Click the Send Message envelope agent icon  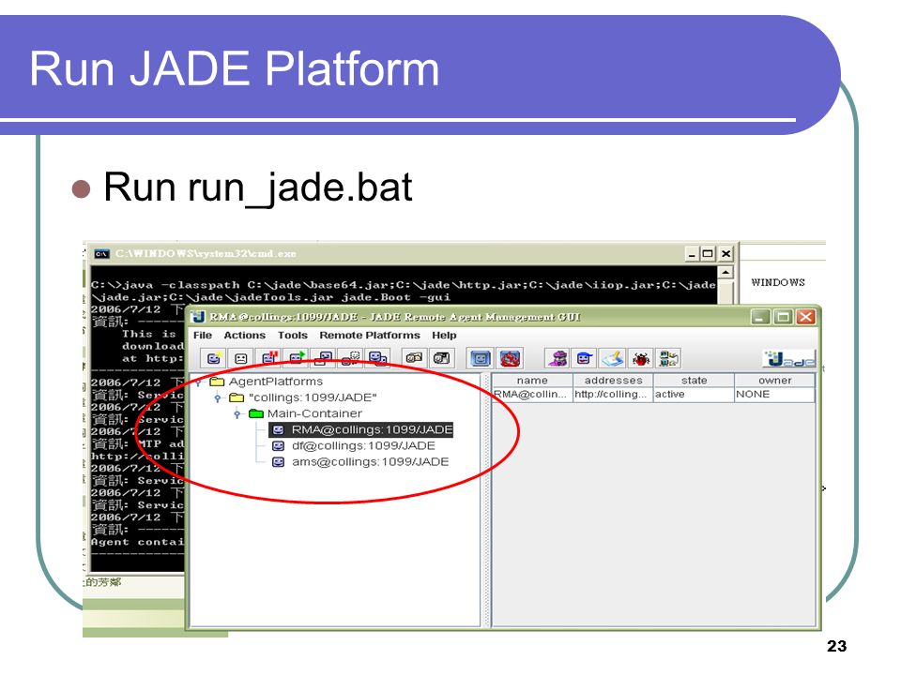point(324,359)
